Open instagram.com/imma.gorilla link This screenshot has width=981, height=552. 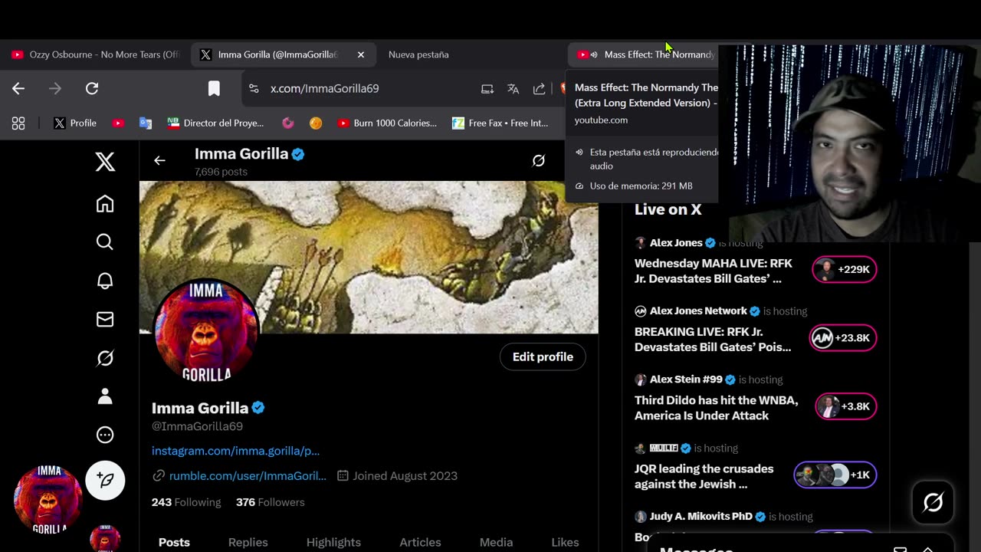click(x=235, y=451)
